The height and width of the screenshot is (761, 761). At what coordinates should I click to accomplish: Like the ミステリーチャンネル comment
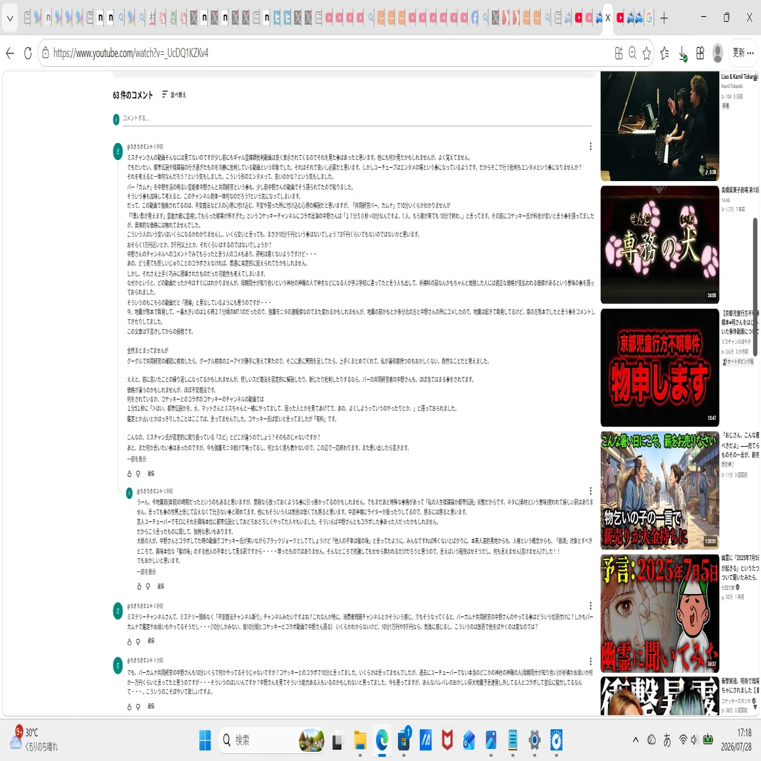pos(129,642)
